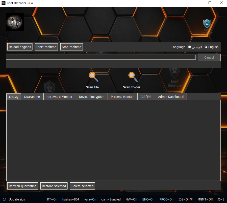227x203 pixels.
Task: Click the Reload engines button
Action: (x=20, y=47)
